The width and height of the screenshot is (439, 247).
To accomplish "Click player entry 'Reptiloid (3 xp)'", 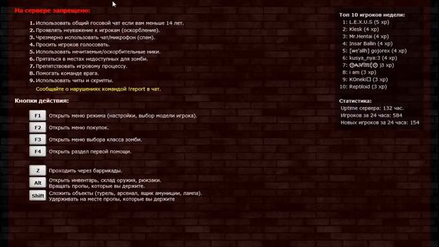I will point(363,87).
